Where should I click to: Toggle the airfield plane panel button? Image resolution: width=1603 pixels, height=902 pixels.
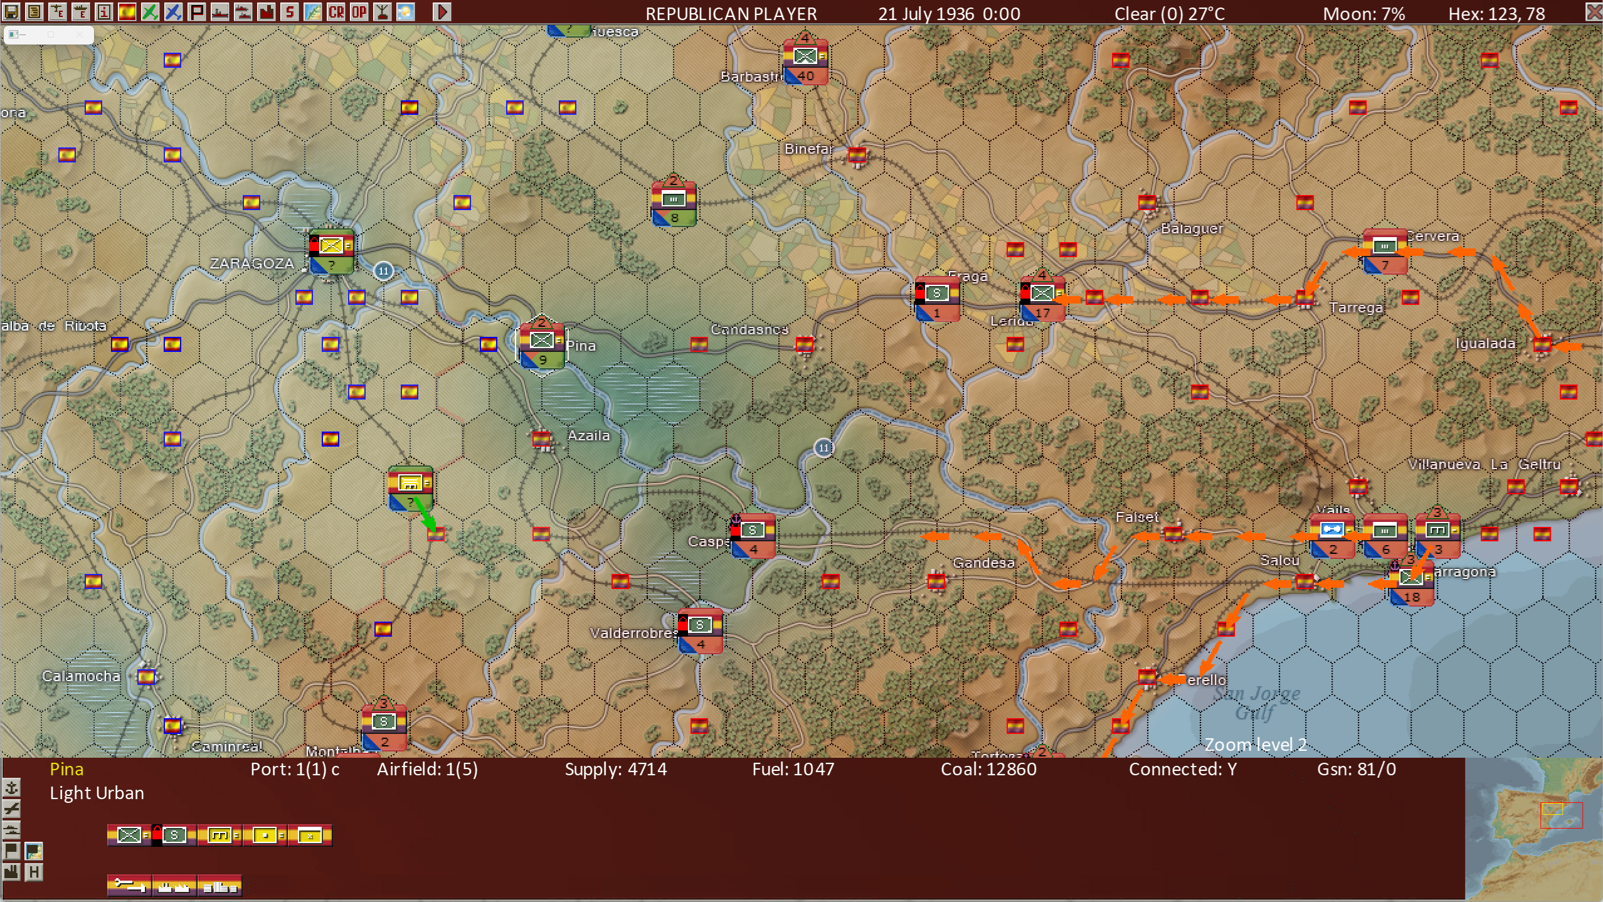11,809
